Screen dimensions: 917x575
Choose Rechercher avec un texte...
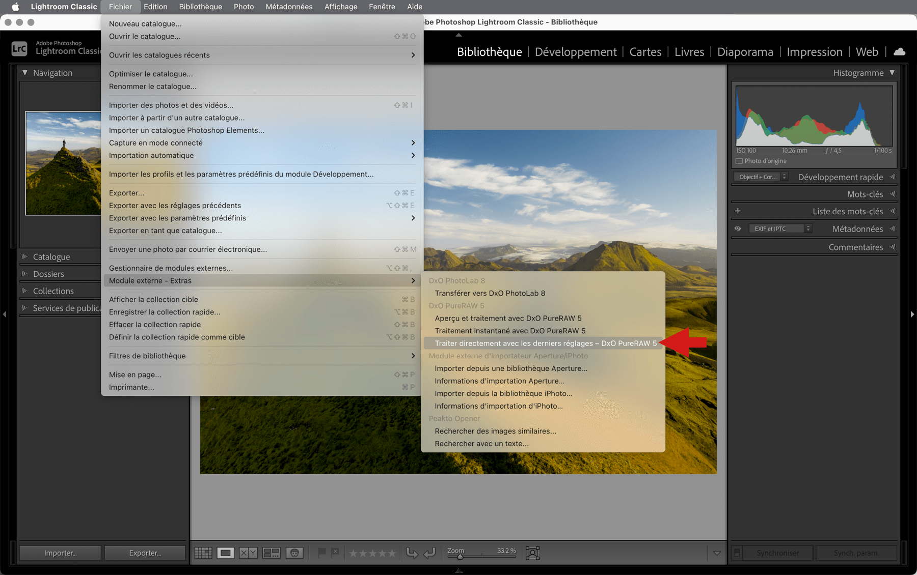click(x=543, y=444)
